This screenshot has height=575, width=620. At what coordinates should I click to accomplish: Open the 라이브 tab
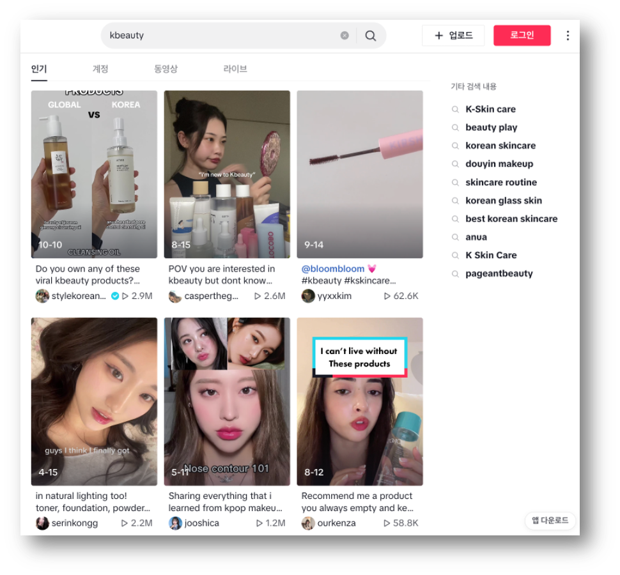coord(235,69)
